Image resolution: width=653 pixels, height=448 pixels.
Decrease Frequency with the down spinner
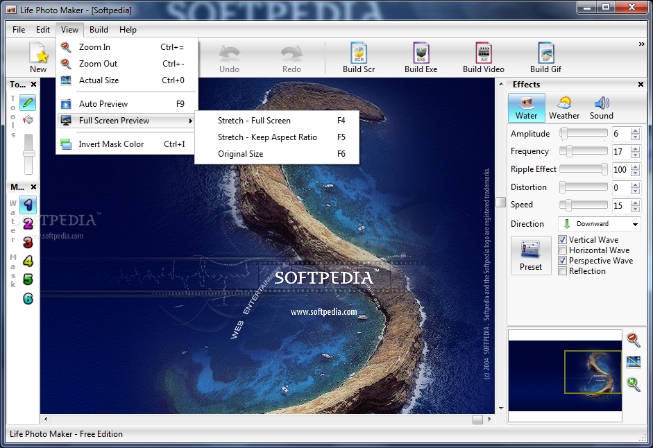point(635,155)
